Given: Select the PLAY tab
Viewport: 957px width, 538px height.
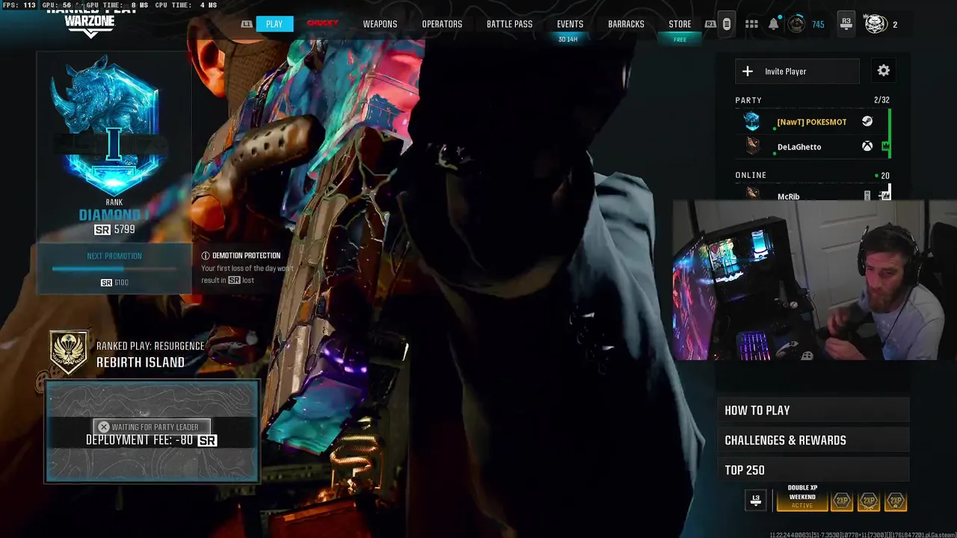Looking at the screenshot, I should tap(274, 24).
